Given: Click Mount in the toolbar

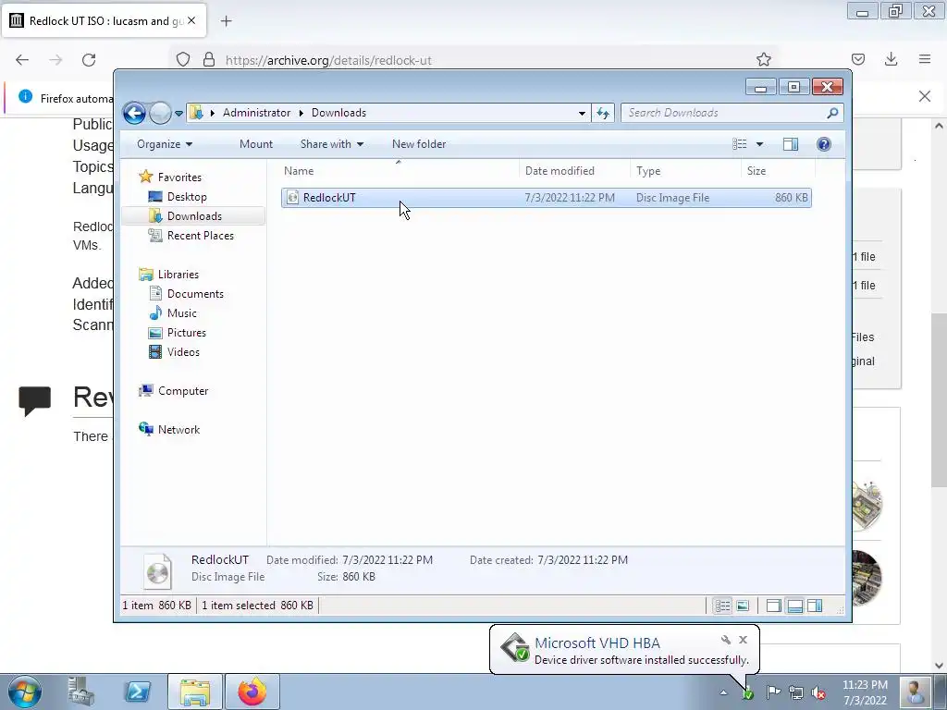Looking at the screenshot, I should coord(256,144).
